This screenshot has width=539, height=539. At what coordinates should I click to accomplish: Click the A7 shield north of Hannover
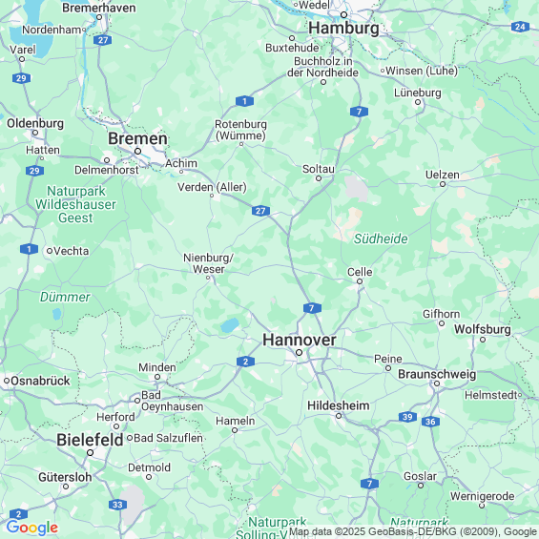312,308
